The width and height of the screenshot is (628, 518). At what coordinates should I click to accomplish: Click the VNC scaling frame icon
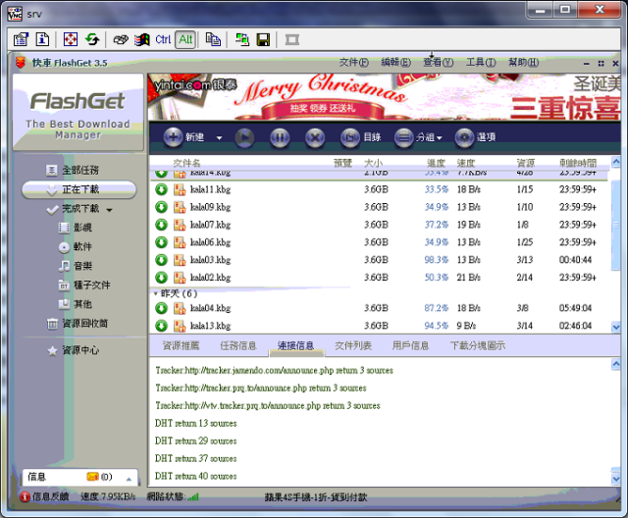(292, 39)
